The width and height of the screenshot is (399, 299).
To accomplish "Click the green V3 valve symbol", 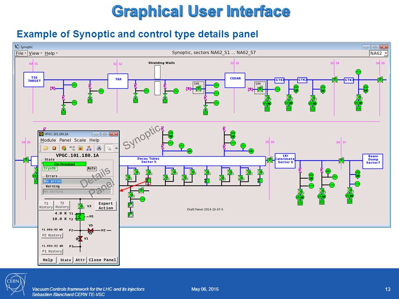I will click(x=80, y=206).
